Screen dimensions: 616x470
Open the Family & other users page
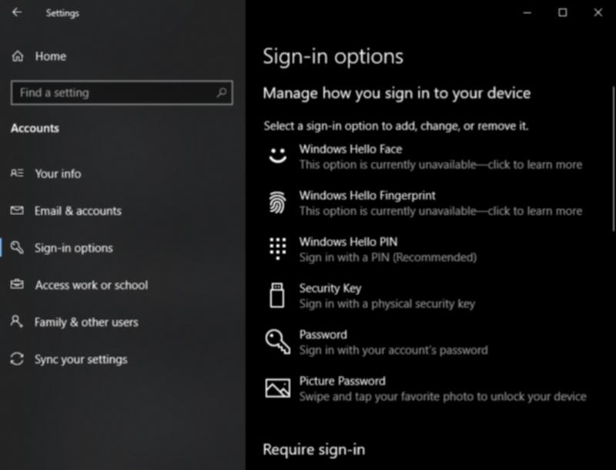(85, 322)
